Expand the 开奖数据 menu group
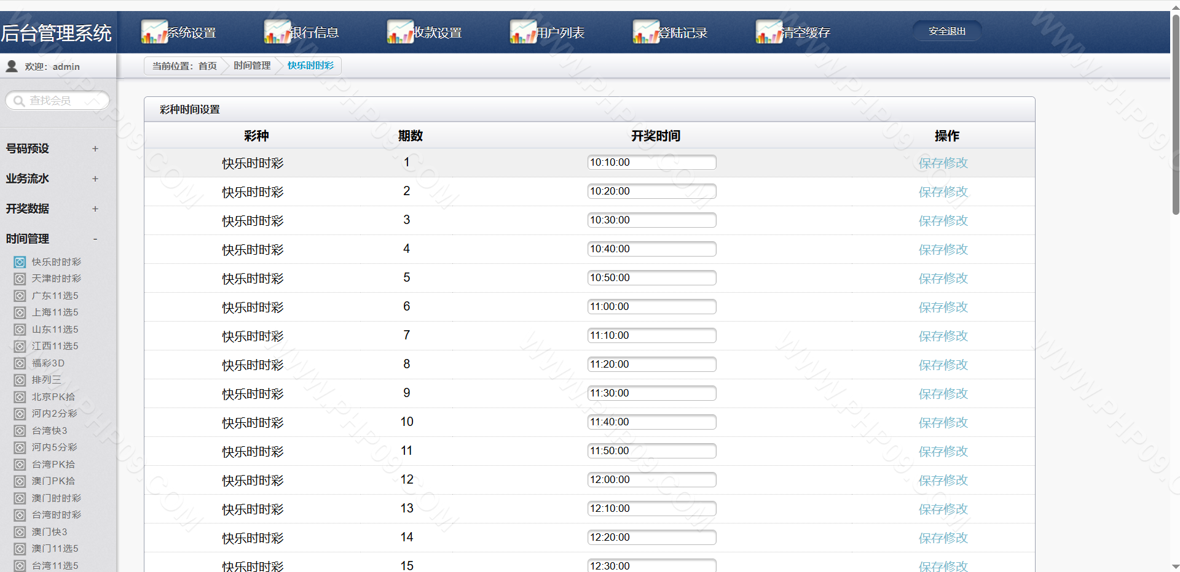This screenshot has height=572, width=1180. point(95,209)
